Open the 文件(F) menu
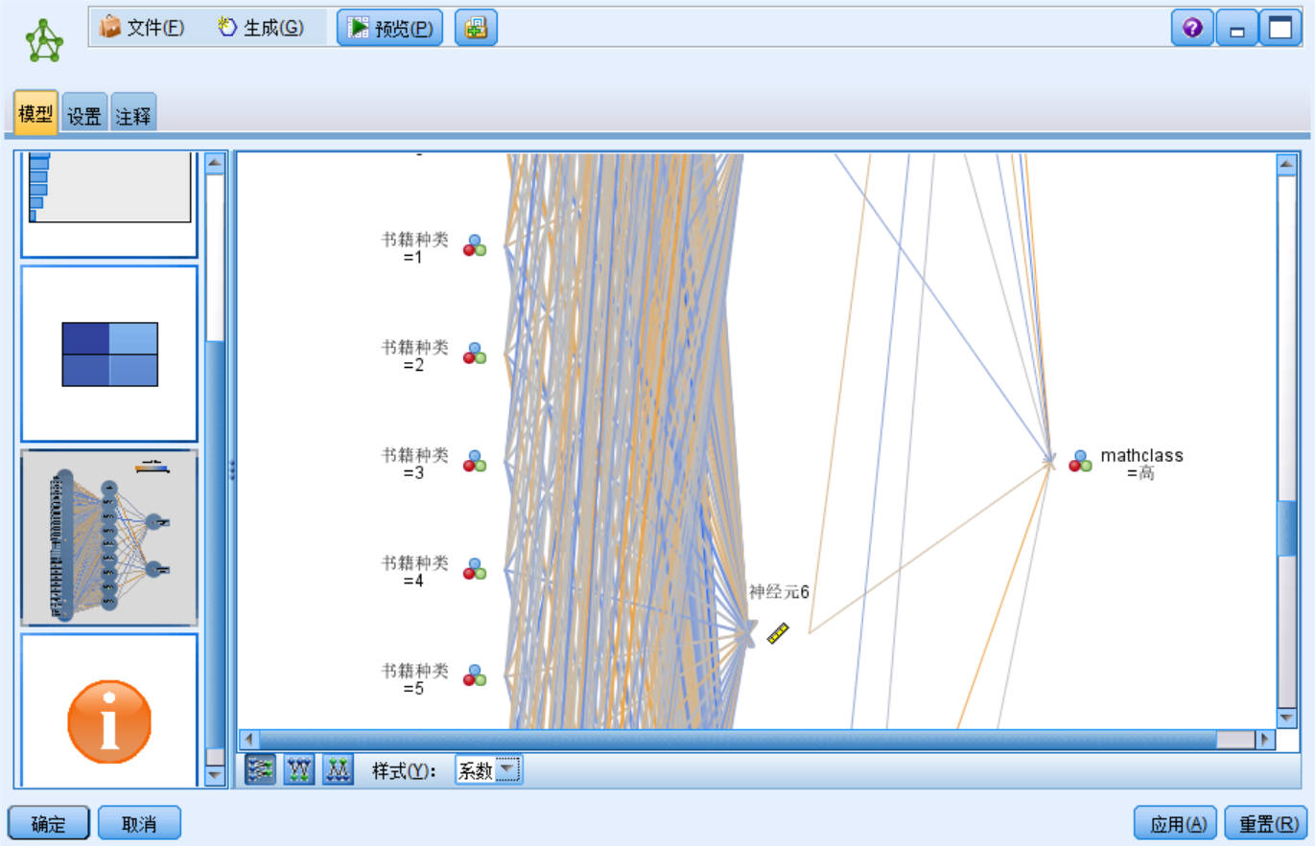1315x846 pixels. pos(142,28)
